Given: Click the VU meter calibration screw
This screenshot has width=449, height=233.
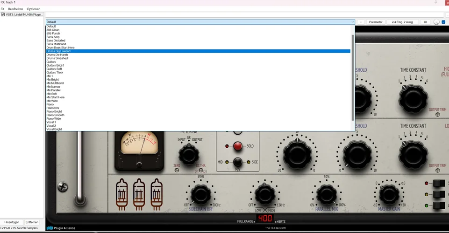Looking at the screenshot, I should click(x=139, y=165).
